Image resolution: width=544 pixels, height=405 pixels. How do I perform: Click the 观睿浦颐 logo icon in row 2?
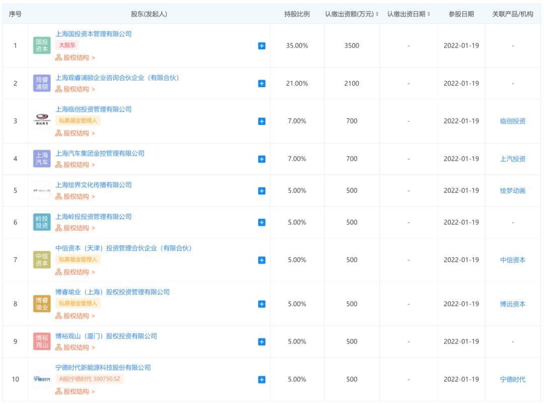pos(42,84)
